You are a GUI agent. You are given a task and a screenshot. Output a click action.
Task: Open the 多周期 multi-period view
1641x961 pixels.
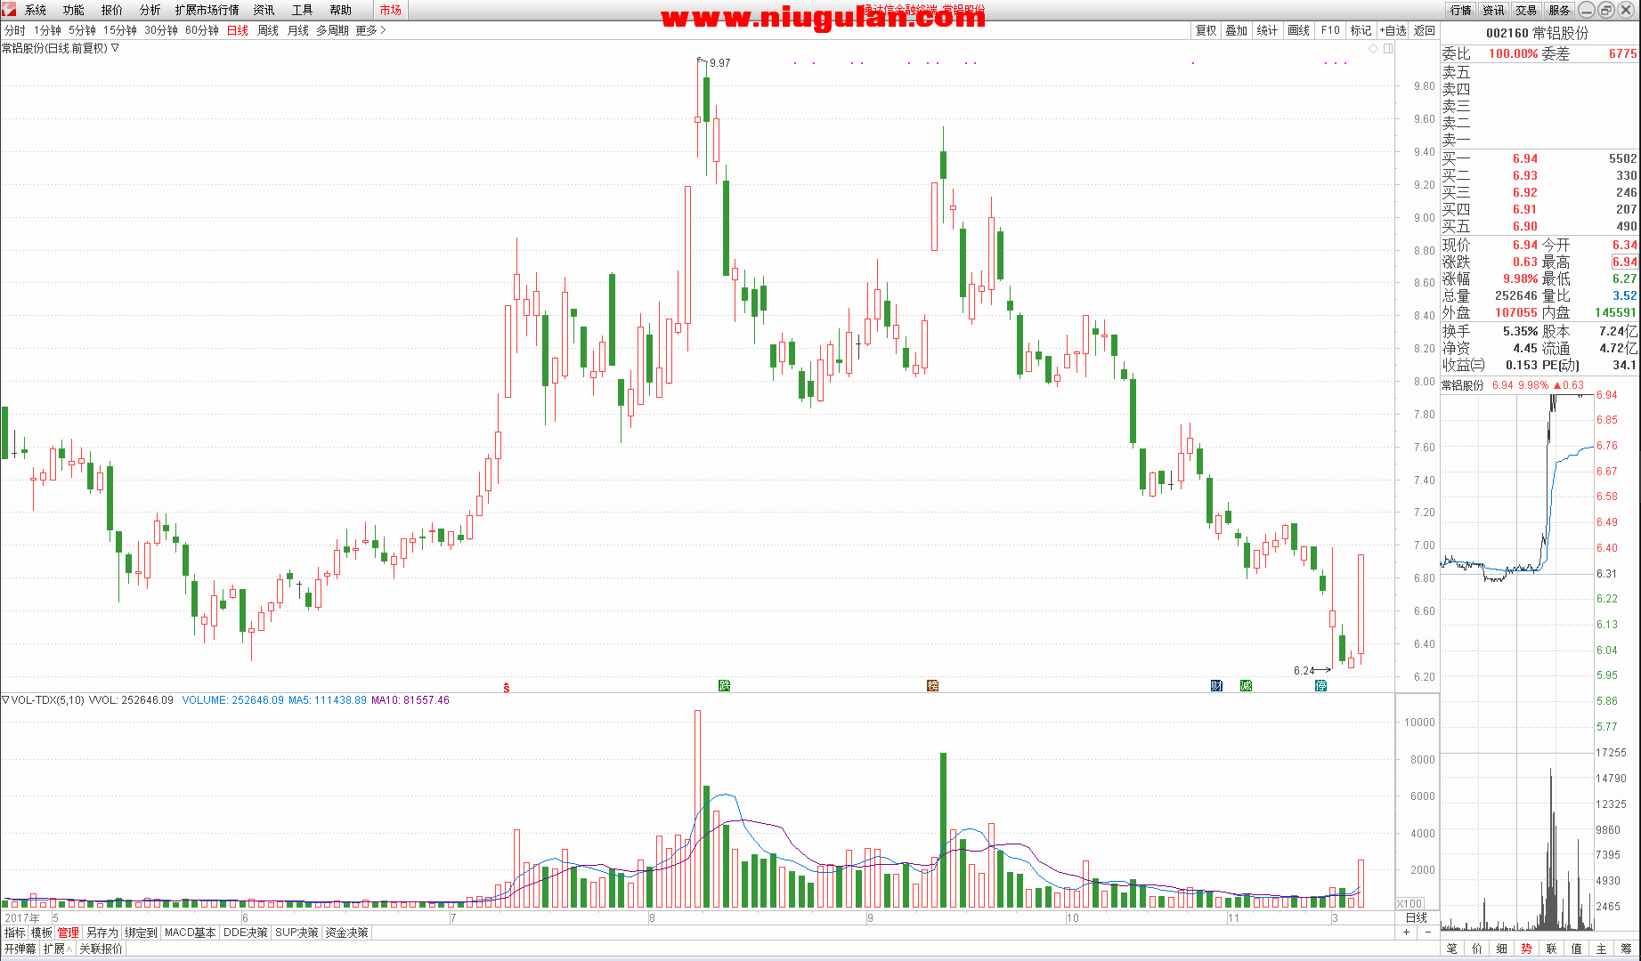[x=332, y=30]
